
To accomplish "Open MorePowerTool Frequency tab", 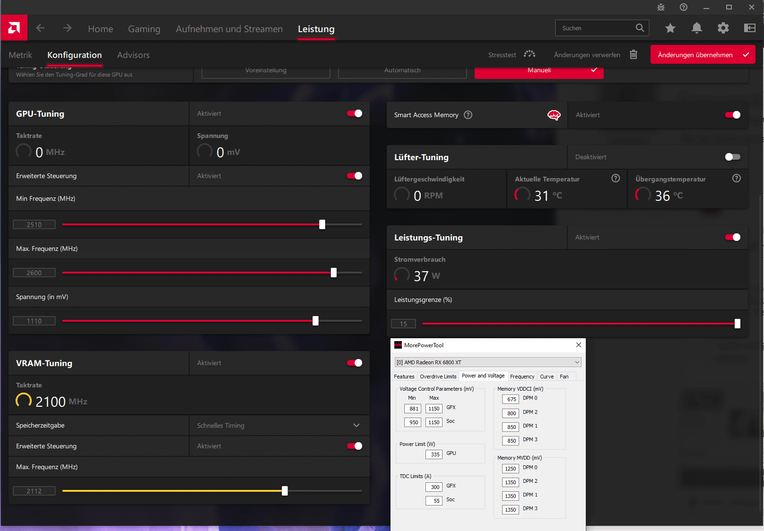I will pyautogui.click(x=522, y=377).
